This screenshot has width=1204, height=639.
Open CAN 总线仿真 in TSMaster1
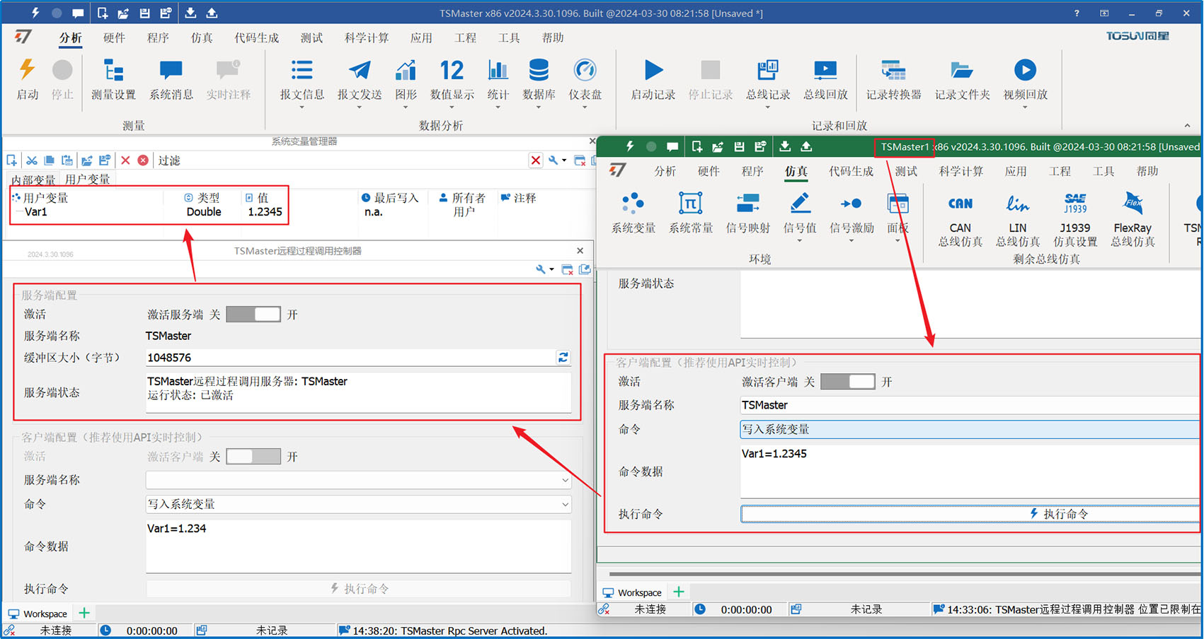click(x=960, y=220)
